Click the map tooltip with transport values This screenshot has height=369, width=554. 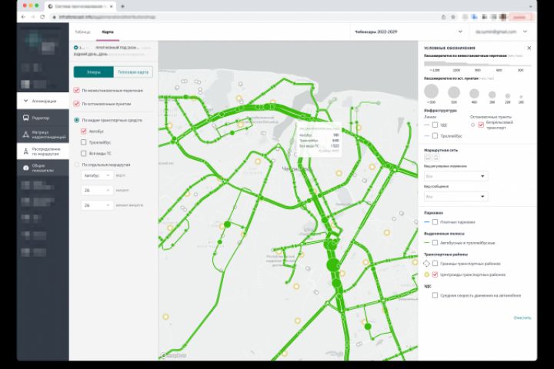click(x=319, y=139)
